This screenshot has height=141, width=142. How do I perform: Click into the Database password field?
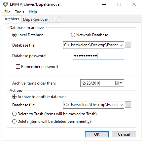click(98, 56)
